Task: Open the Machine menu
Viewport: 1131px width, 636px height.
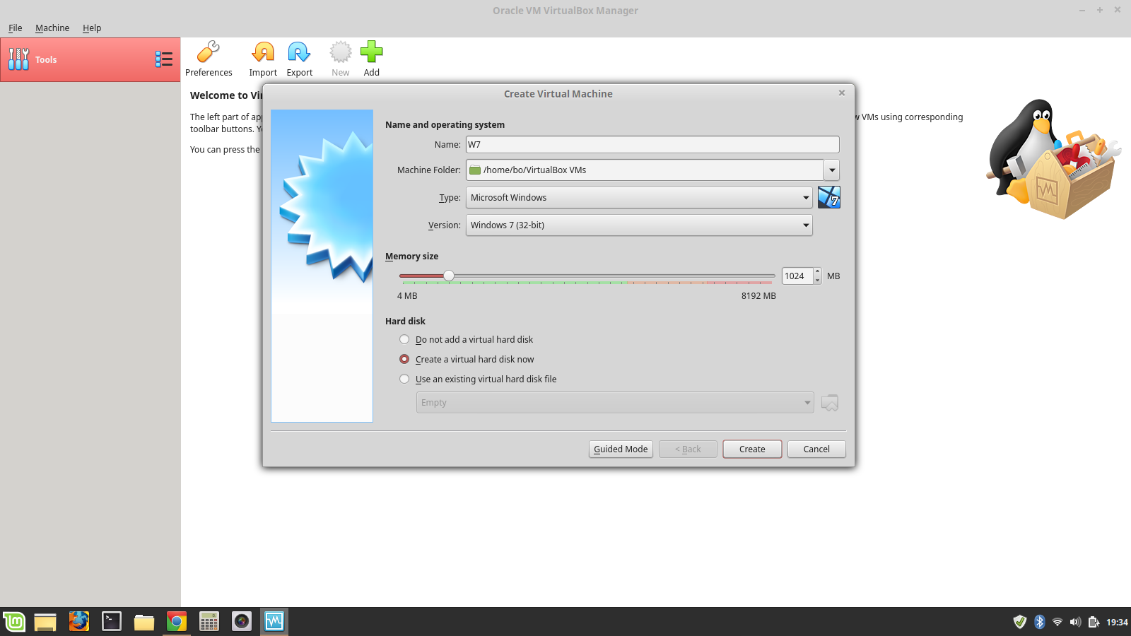Action: click(52, 28)
